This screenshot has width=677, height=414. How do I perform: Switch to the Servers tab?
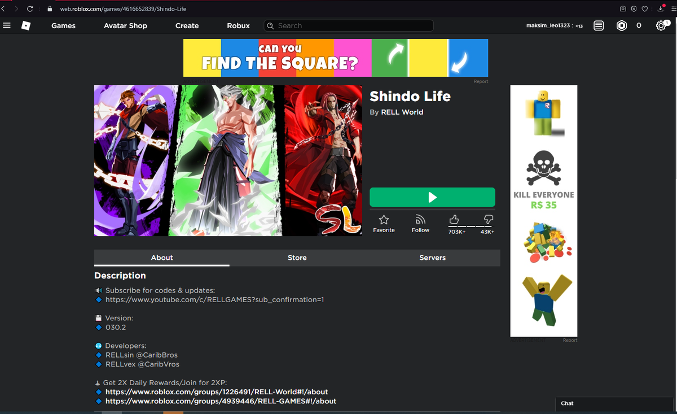(x=433, y=258)
